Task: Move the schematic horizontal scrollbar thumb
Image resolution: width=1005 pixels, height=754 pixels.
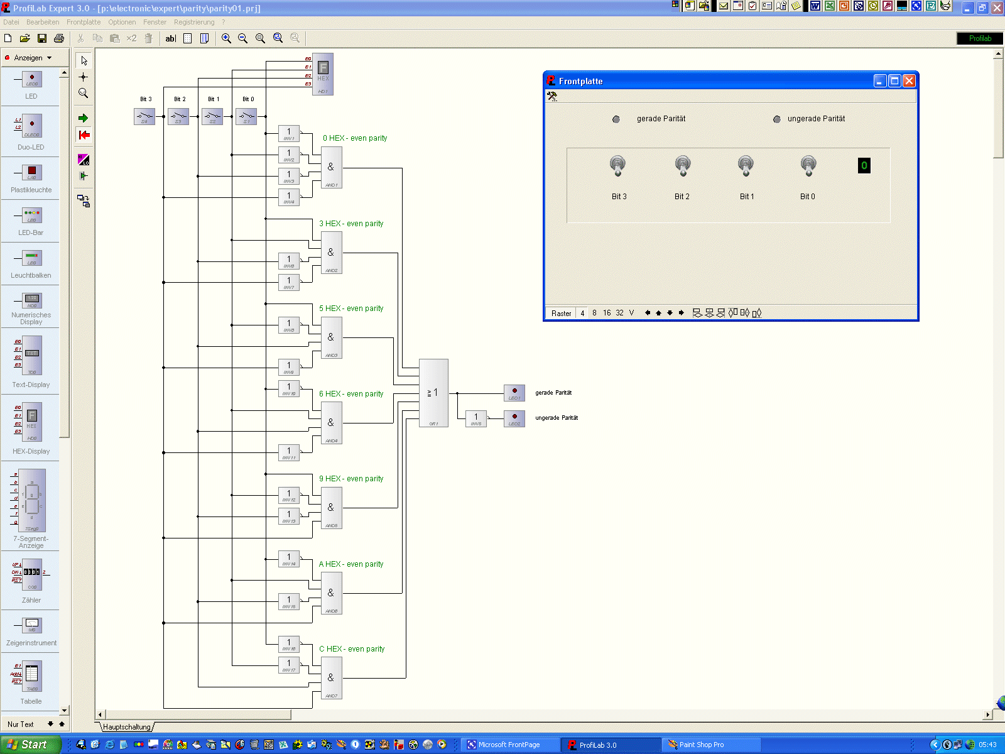Action: tap(198, 715)
